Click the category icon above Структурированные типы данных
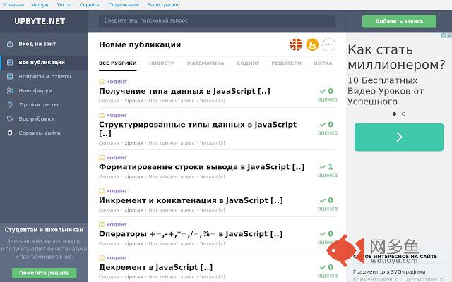 click(102, 115)
